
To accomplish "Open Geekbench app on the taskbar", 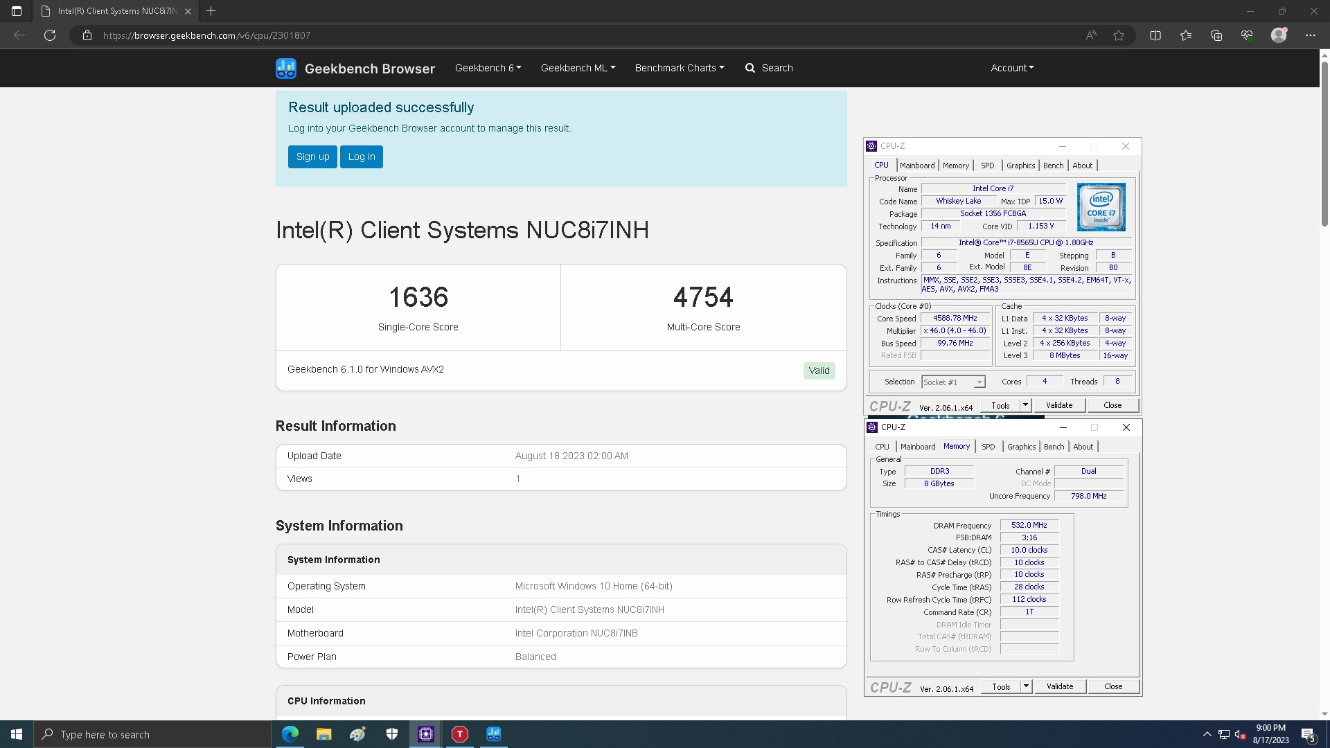I will click(x=494, y=734).
